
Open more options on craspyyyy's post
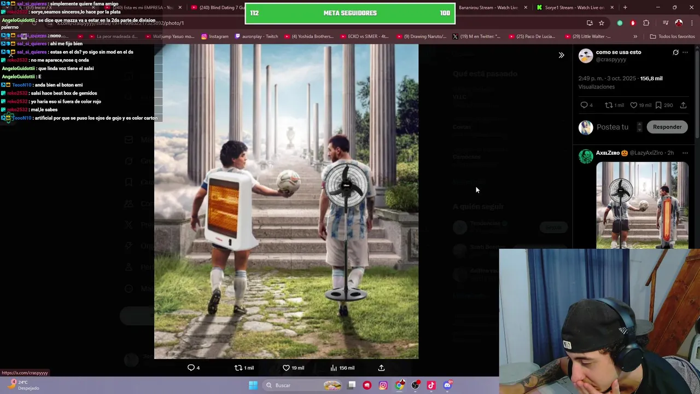click(685, 53)
